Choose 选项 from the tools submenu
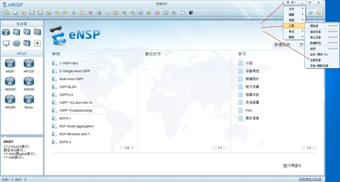 pos(322,49)
